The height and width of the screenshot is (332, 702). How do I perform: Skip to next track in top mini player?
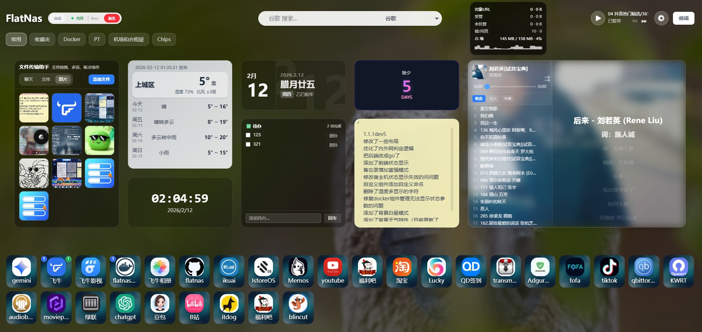(x=644, y=21)
